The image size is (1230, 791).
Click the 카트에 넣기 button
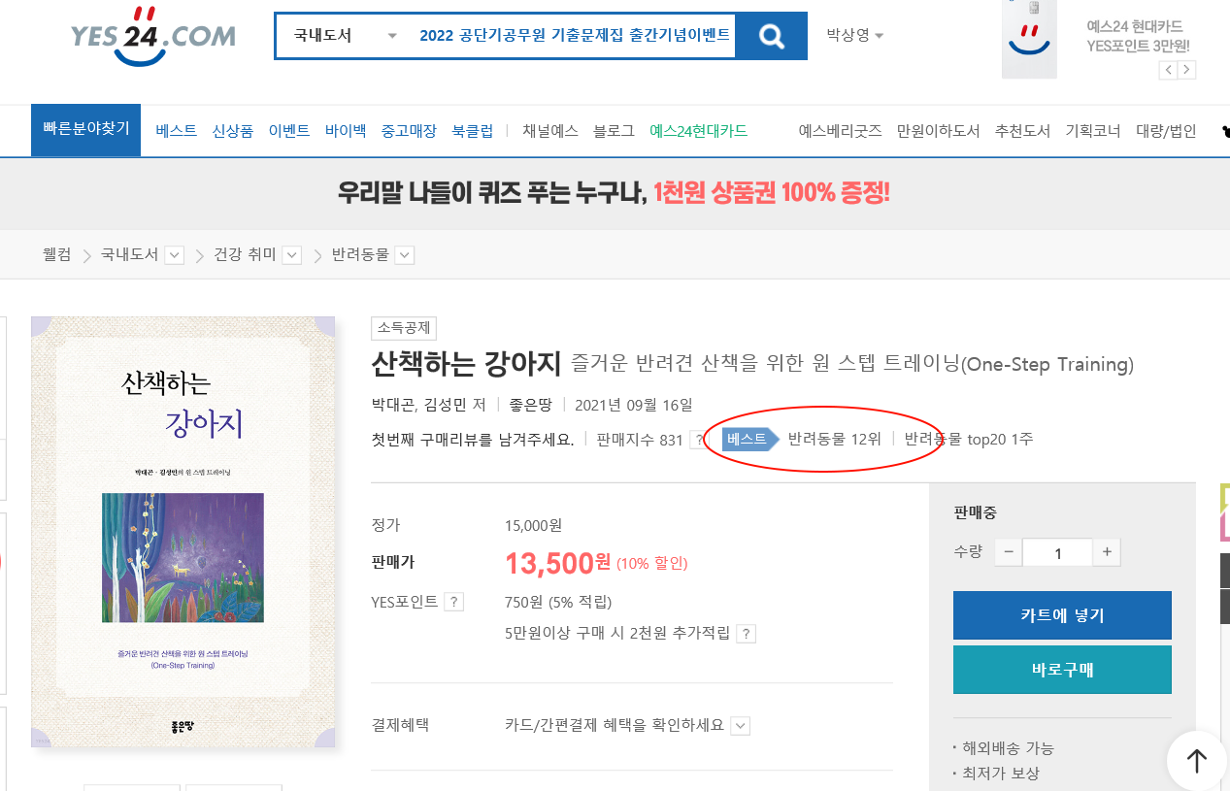point(1062,615)
